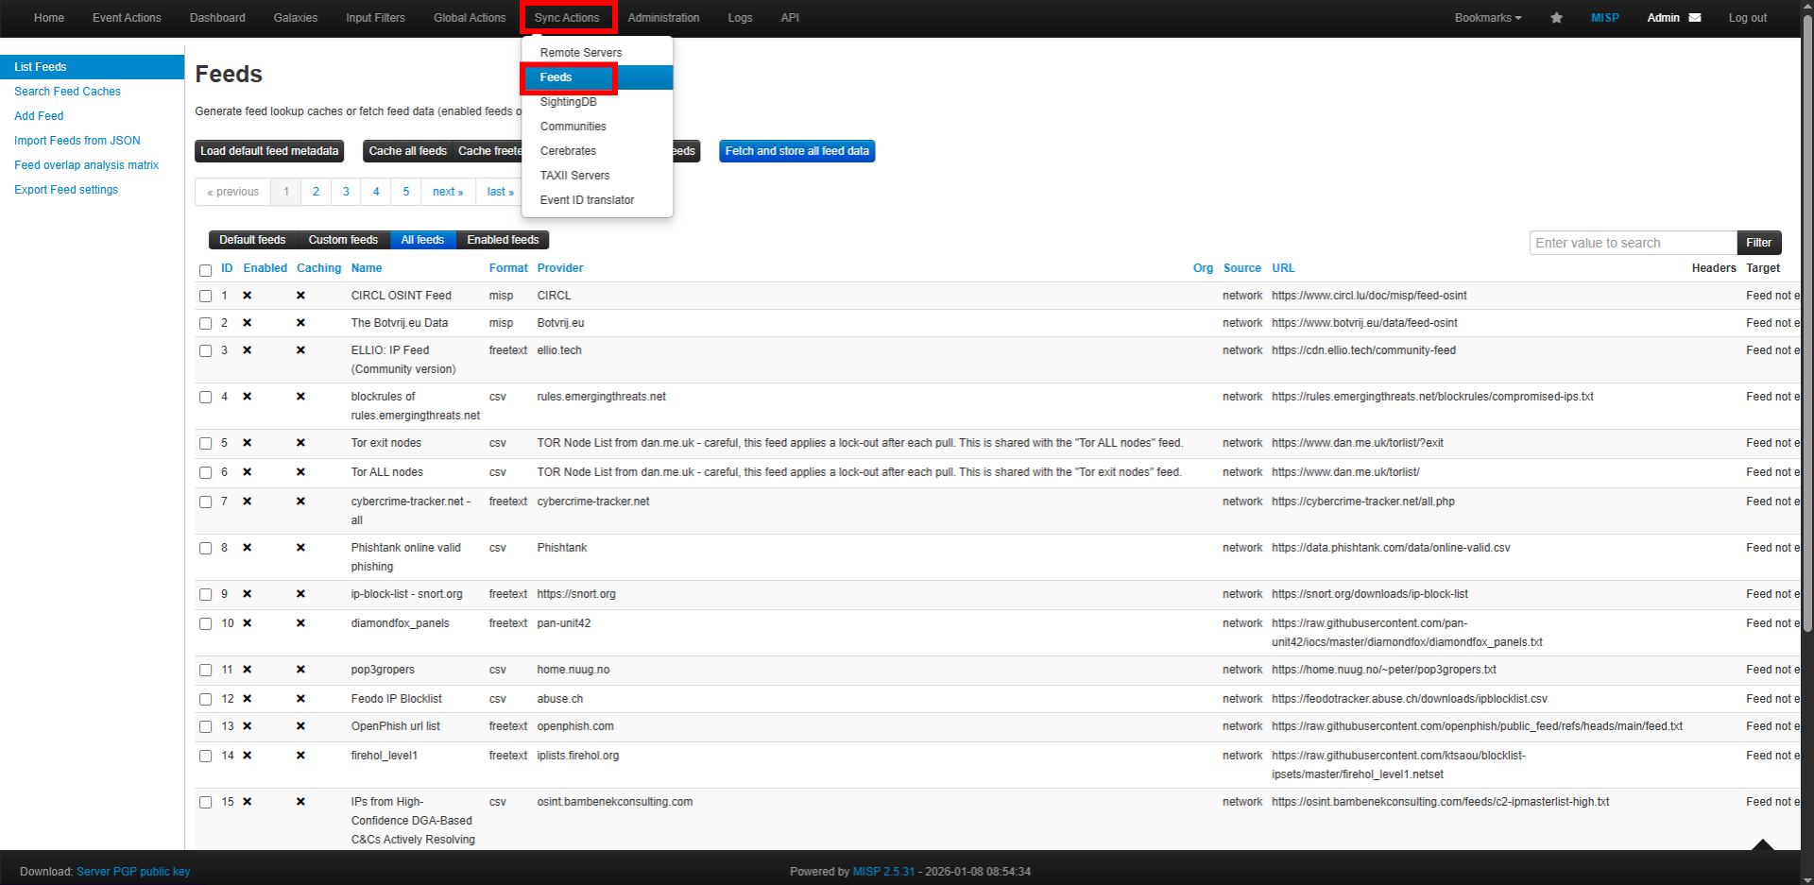This screenshot has width=1814, height=885.
Task: Click Enabled X icon for Feodo IP Blocklist
Action: click(248, 699)
